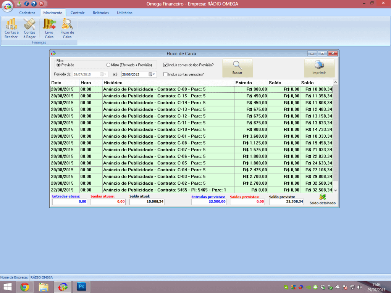The width and height of the screenshot is (391, 293).
Task: Select Misto (Efetivado + Previsão) option
Action: tap(108, 65)
